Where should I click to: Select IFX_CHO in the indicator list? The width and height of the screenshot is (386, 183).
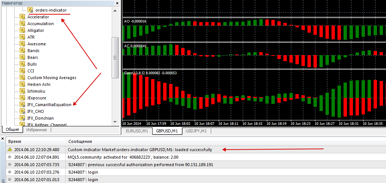pyautogui.click(x=36, y=111)
